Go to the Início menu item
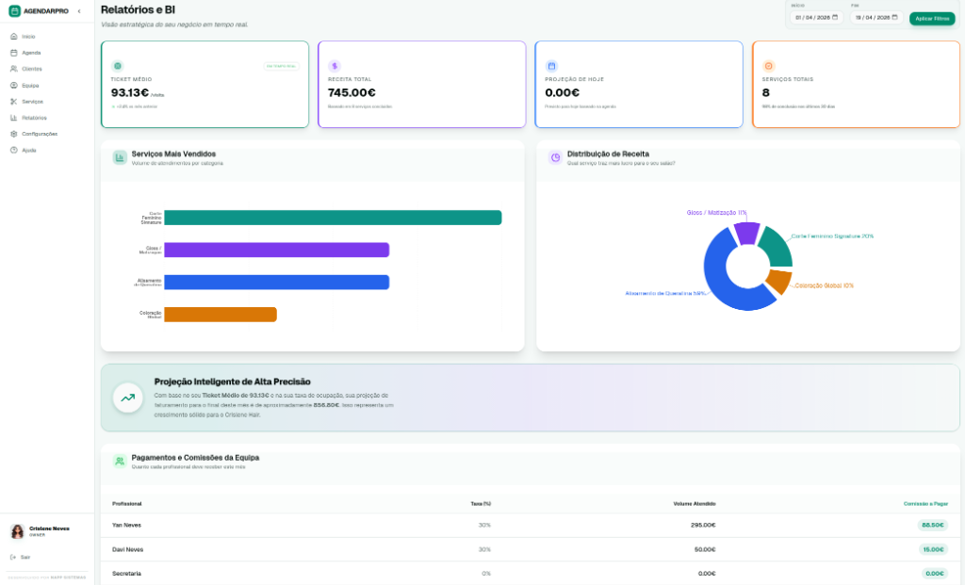This screenshot has height=585, width=965. [28, 37]
